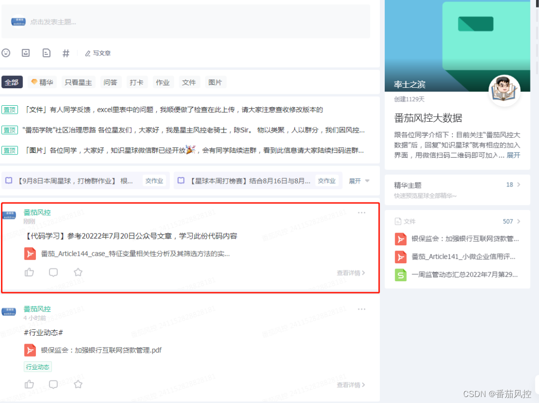Open pinned post about 微信群 opening
The height and width of the screenshot is (403, 539).
(x=194, y=150)
